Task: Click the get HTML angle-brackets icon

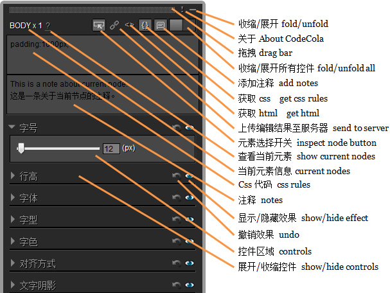Action: [130, 26]
